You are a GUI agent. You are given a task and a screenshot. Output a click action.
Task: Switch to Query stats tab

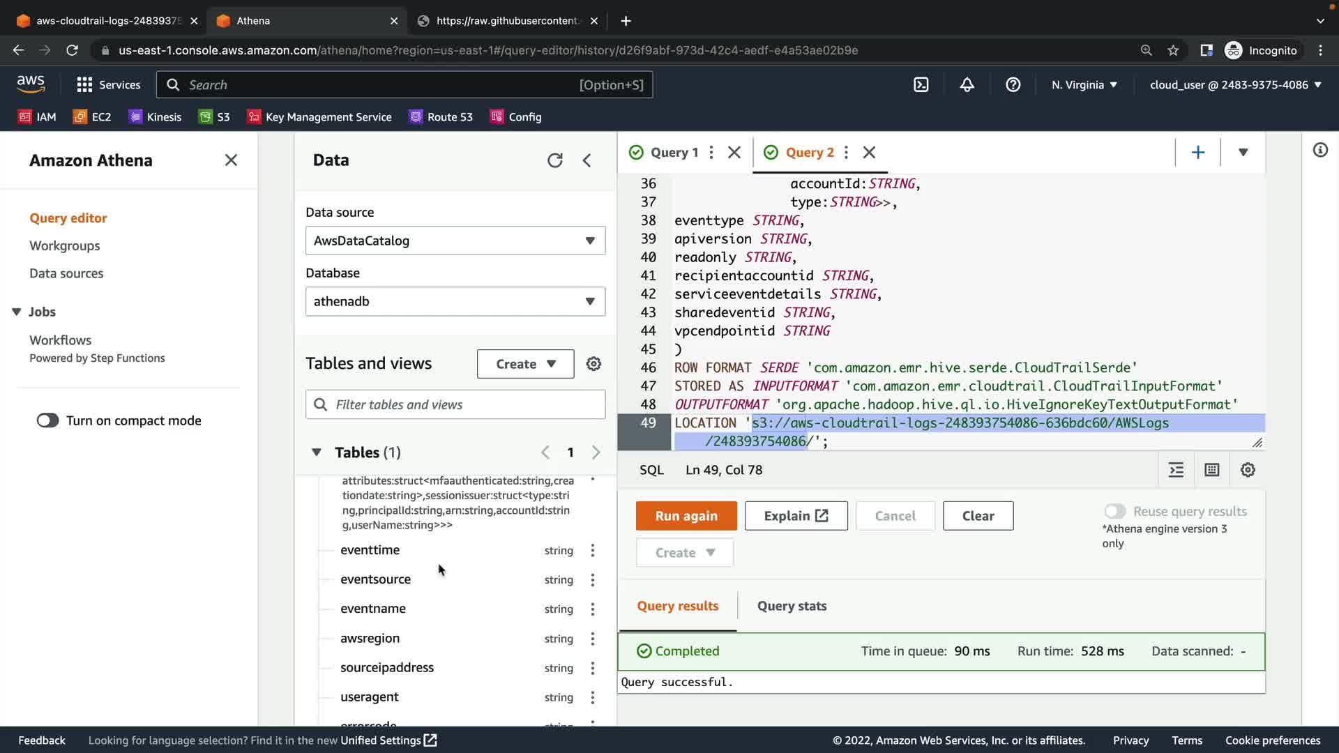[792, 606]
